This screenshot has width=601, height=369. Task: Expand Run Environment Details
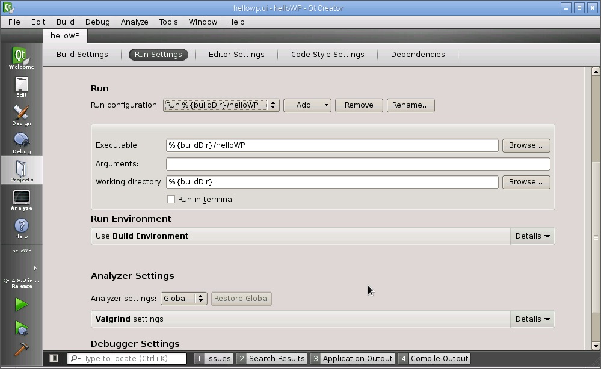(532, 236)
